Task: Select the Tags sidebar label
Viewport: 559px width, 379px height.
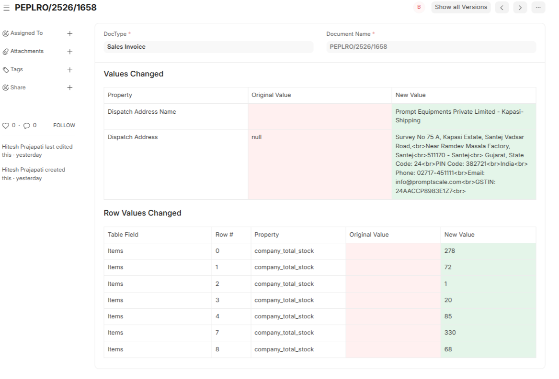Action: [17, 70]
